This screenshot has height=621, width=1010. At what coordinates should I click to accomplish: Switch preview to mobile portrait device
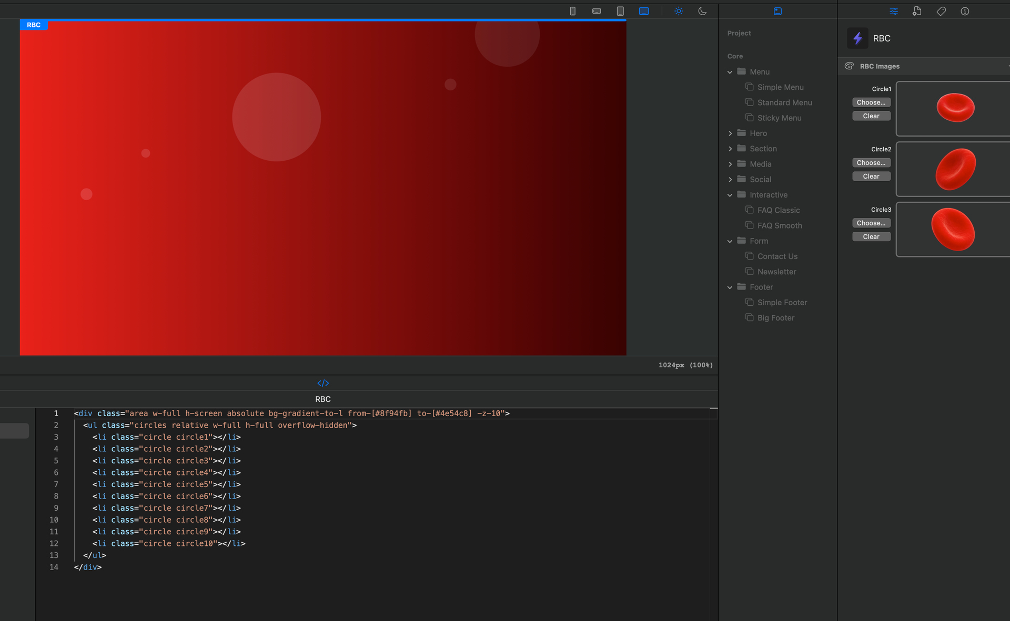[x=573, y=11]
